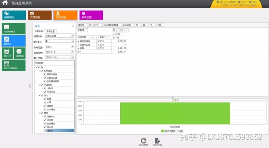The width and height of the screenshot is (269, 148).
Task: Open the clock-icon sidebar tile
Action: [20, 53]
